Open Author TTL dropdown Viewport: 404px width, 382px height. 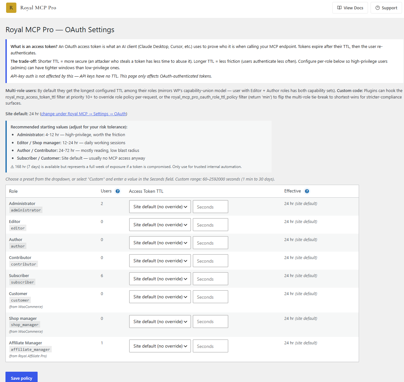pyautogui.click(x=160, y=243)
